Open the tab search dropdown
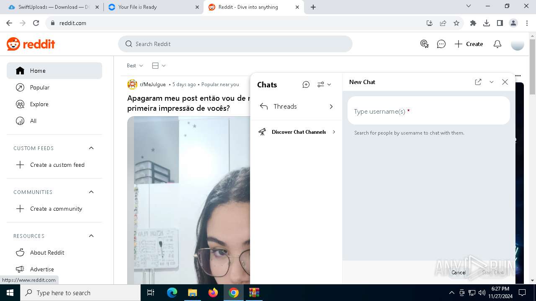The image size is (536, 301). click(x=469, y=6)
